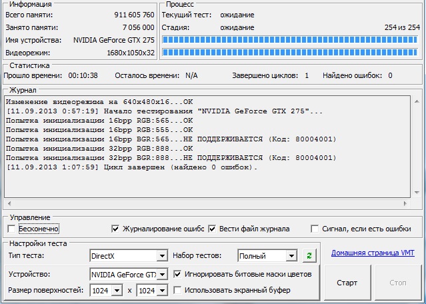Click horizontal scrollbar left arrow of log
426x304 pixels.
tap(9, 203)
